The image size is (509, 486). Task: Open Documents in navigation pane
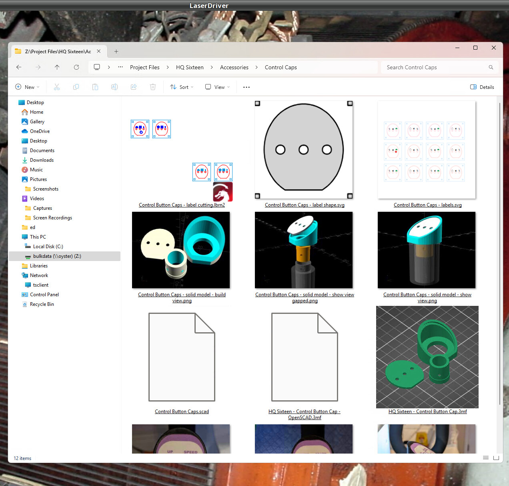pos(42,151)
